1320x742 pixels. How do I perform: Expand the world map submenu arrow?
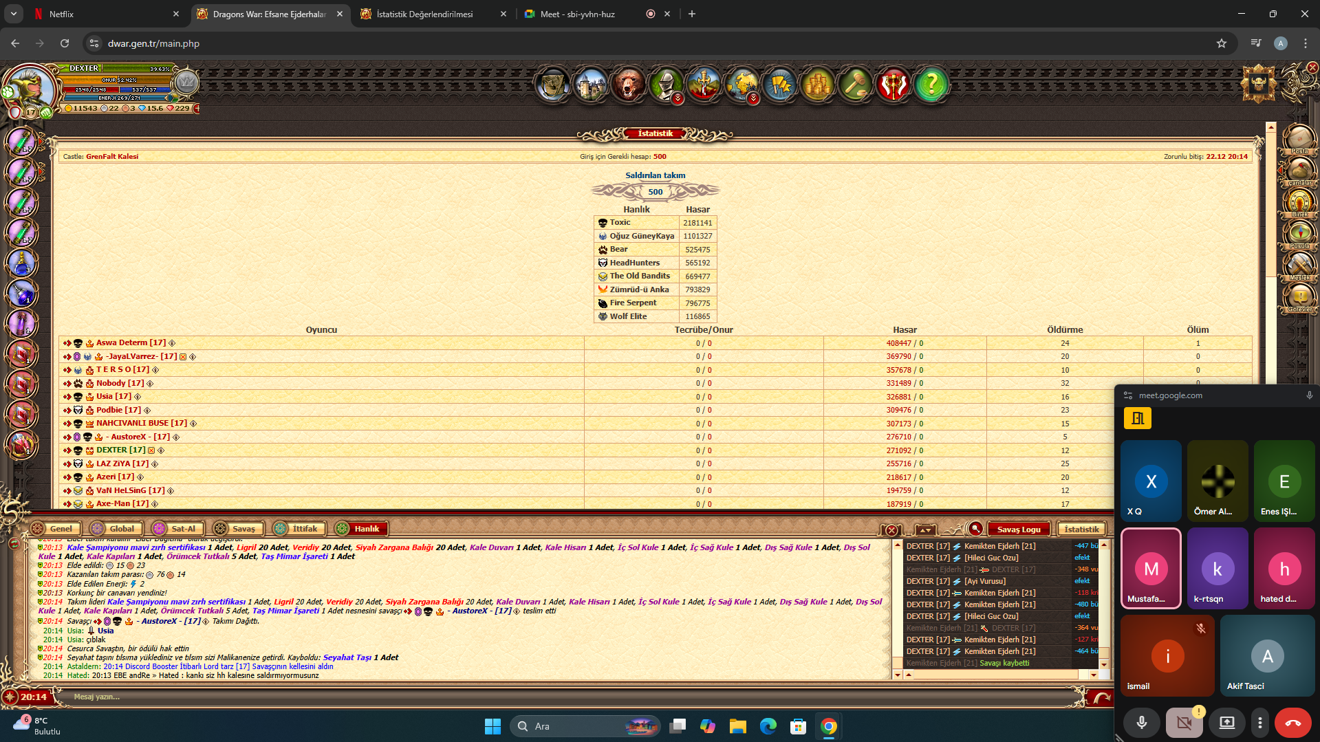coord(754,98)
